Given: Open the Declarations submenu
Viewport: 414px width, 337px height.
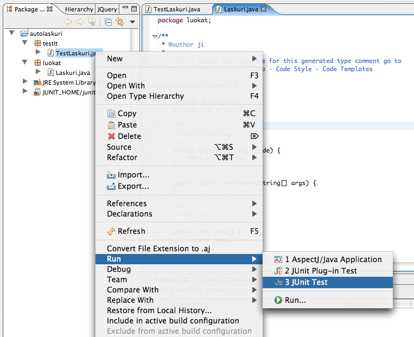Looking at the screenshot, I should click(179, 214).
